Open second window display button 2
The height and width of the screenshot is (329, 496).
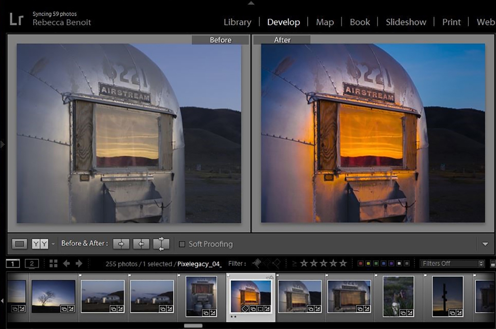(x=32, y=263)
